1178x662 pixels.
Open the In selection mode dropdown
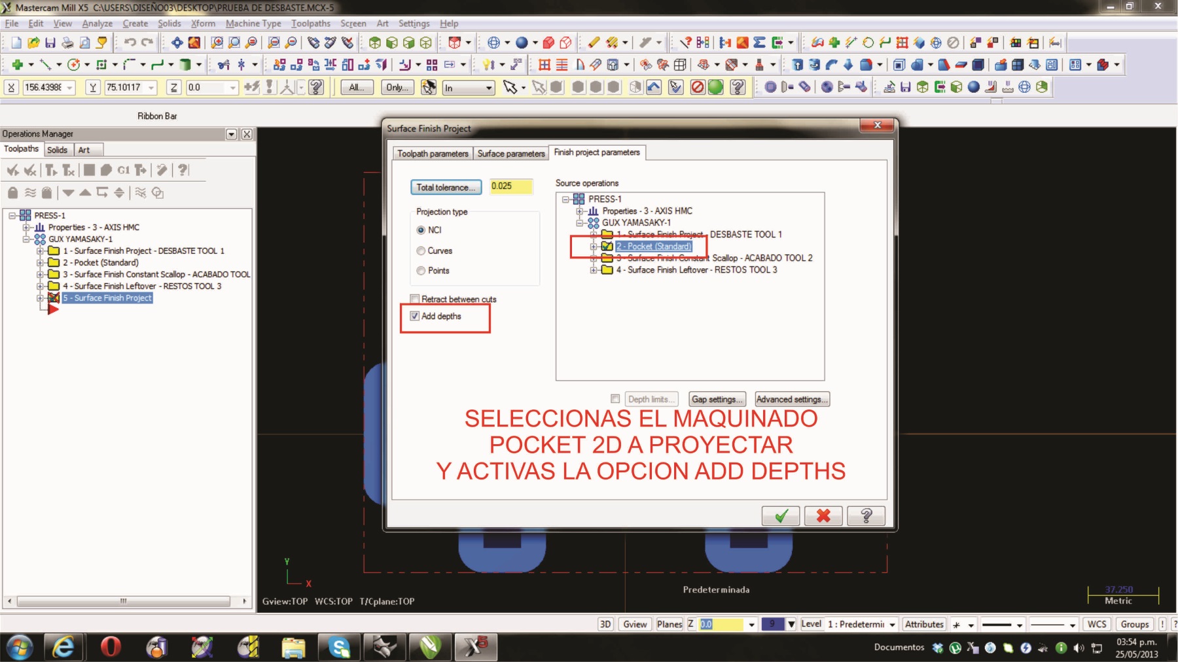tap(489, 88)
